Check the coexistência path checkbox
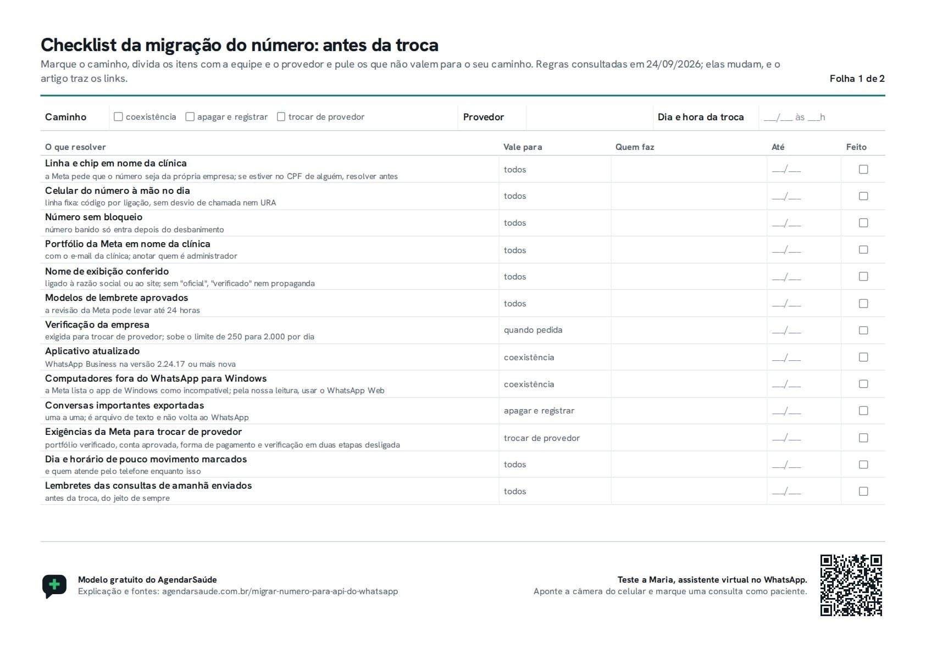This screenshot has height=654, width=926. tap(118, 116)
